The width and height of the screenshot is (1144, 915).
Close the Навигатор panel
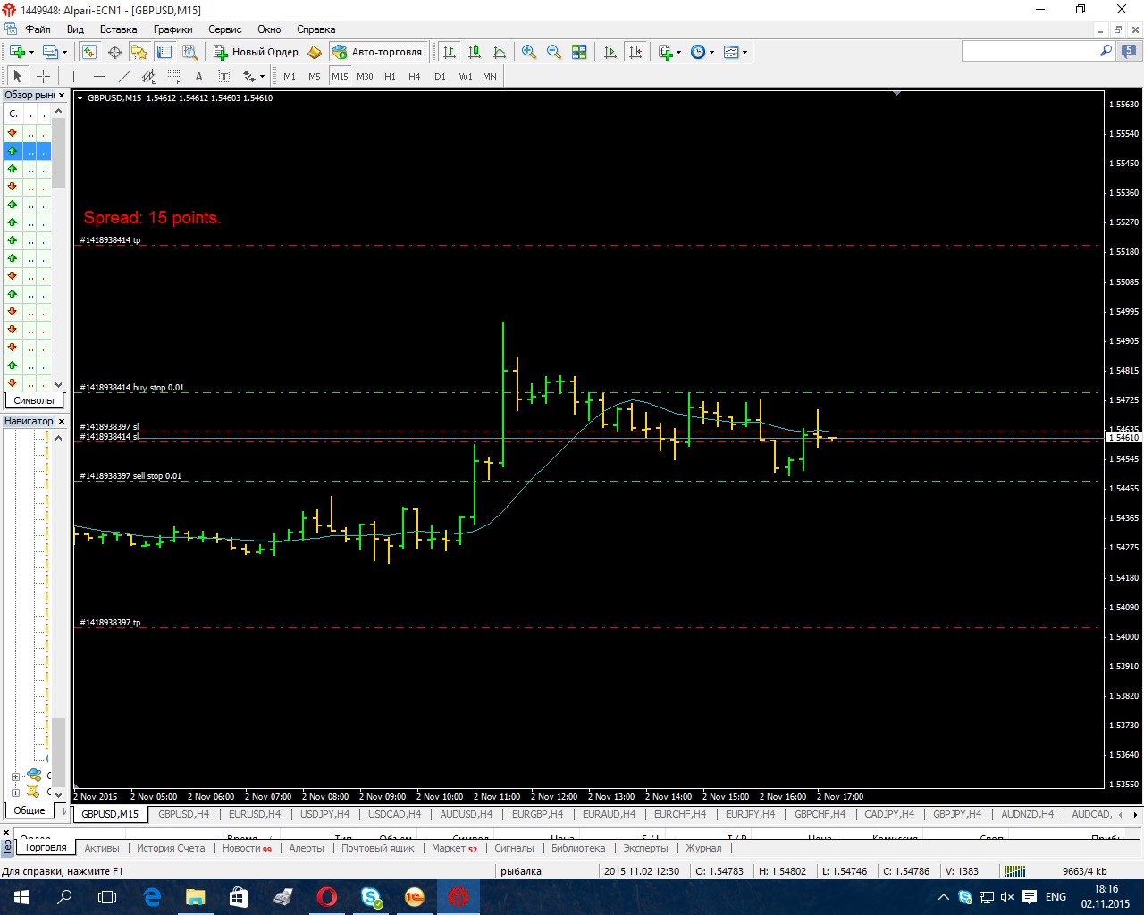click(62, 421)
